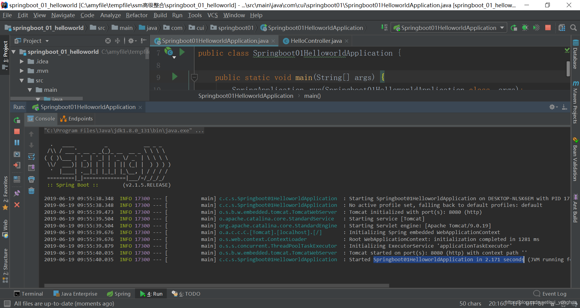Open Run panel settings gear

click(x=553, y=107)
